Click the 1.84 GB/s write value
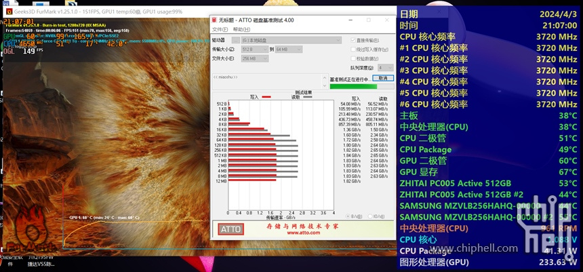The width and height of the screenshot is (583, 272). [353, 155]
